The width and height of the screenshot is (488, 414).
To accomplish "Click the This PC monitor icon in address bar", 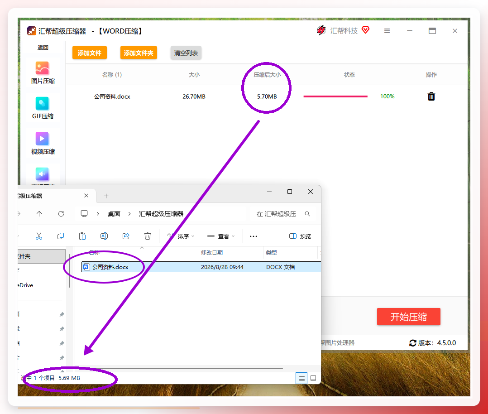I will pyautogui.click(x=84, y=214).
